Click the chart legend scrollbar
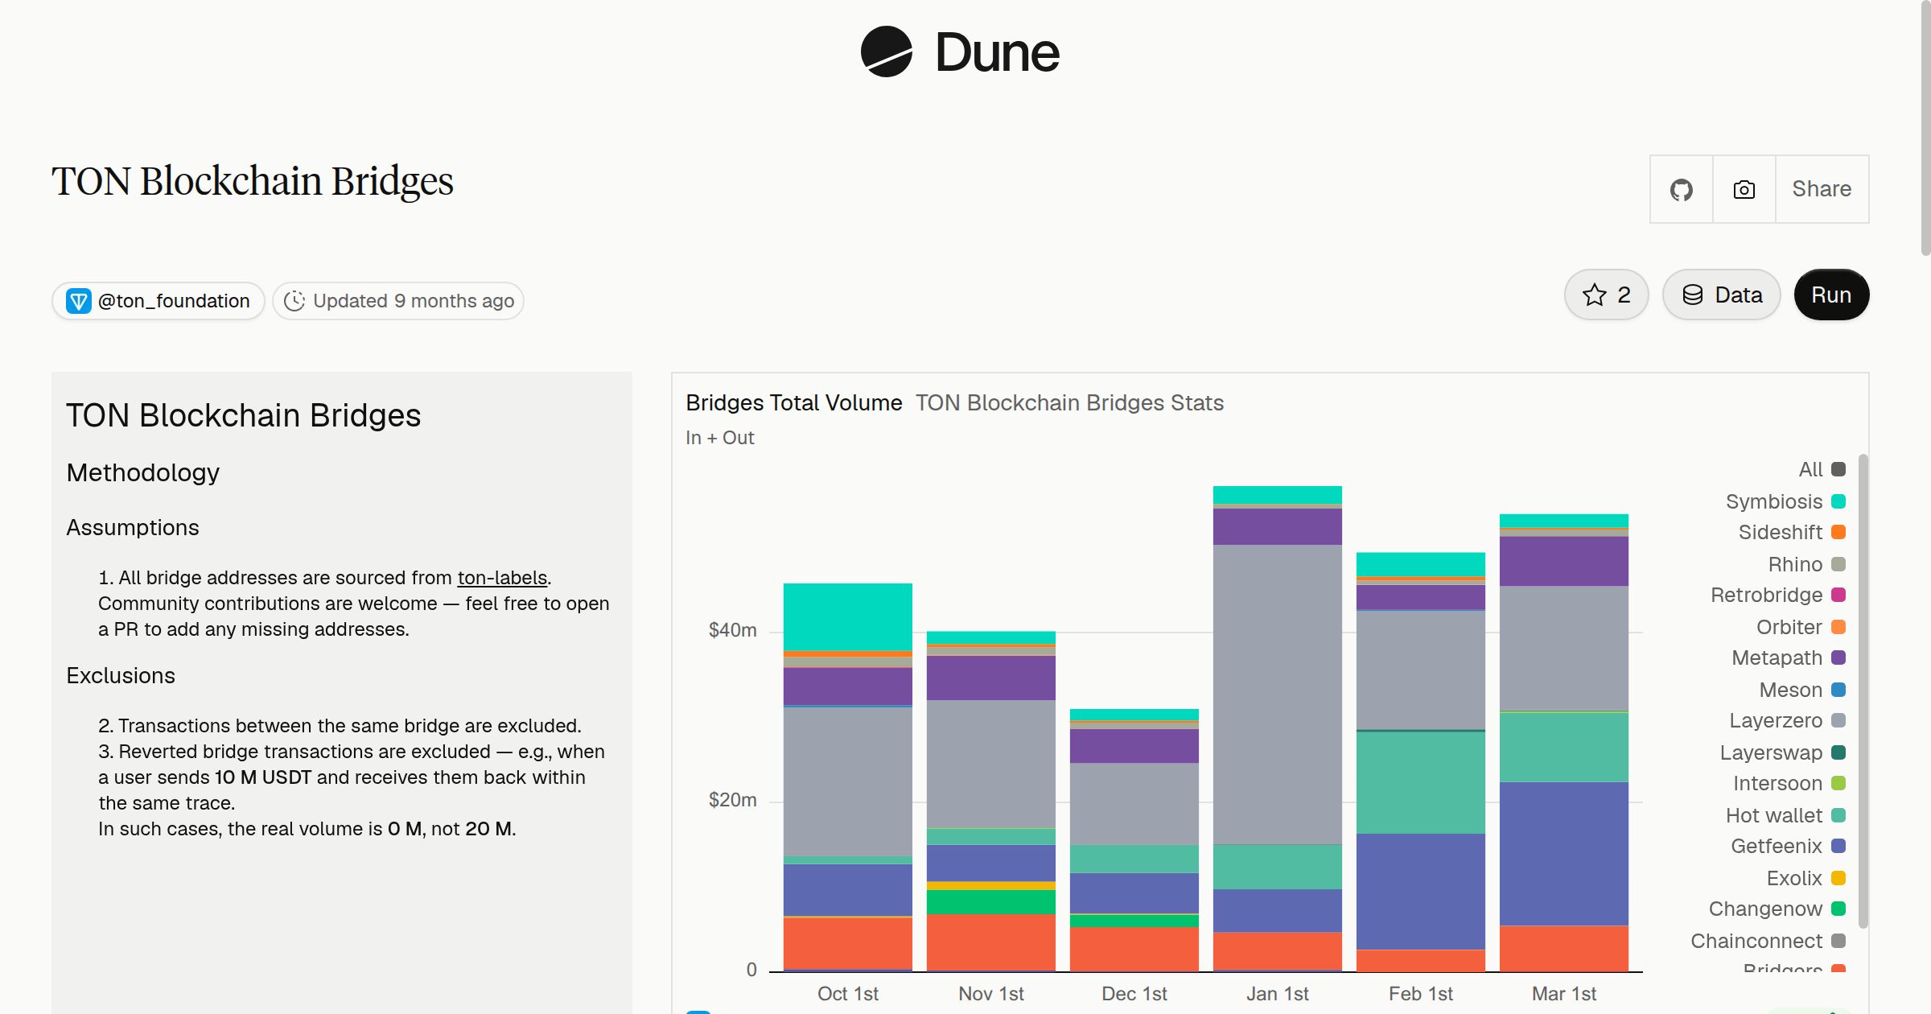Viewport: 1931px width, 1014px height. (1863, 690)
